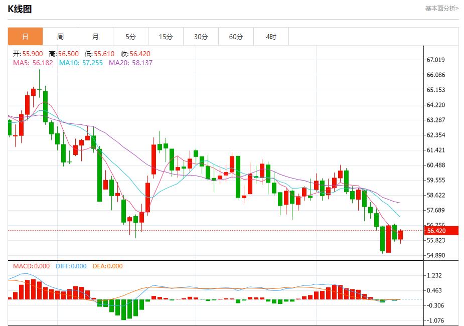Switch to the 4时 four-hour tab
This screenshot has width=464, height=326.
click(271, 37)
